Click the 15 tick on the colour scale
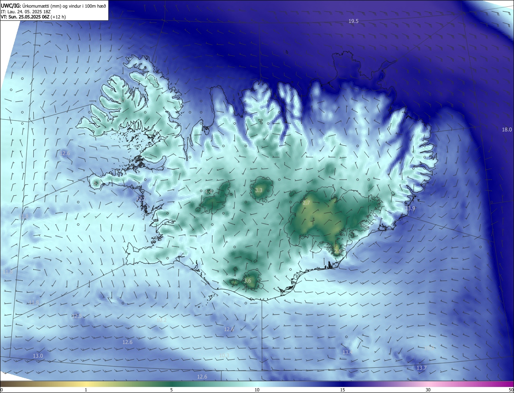 [343, 390]
